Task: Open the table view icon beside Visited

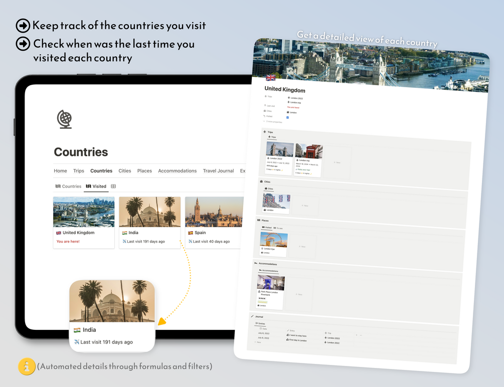Action: point(113,186)
